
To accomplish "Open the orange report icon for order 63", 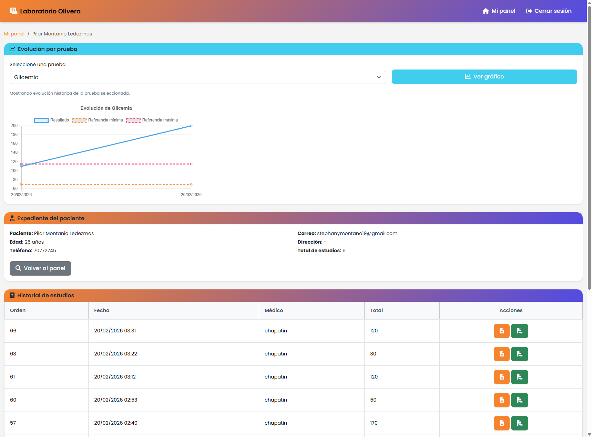I will 501,354.
